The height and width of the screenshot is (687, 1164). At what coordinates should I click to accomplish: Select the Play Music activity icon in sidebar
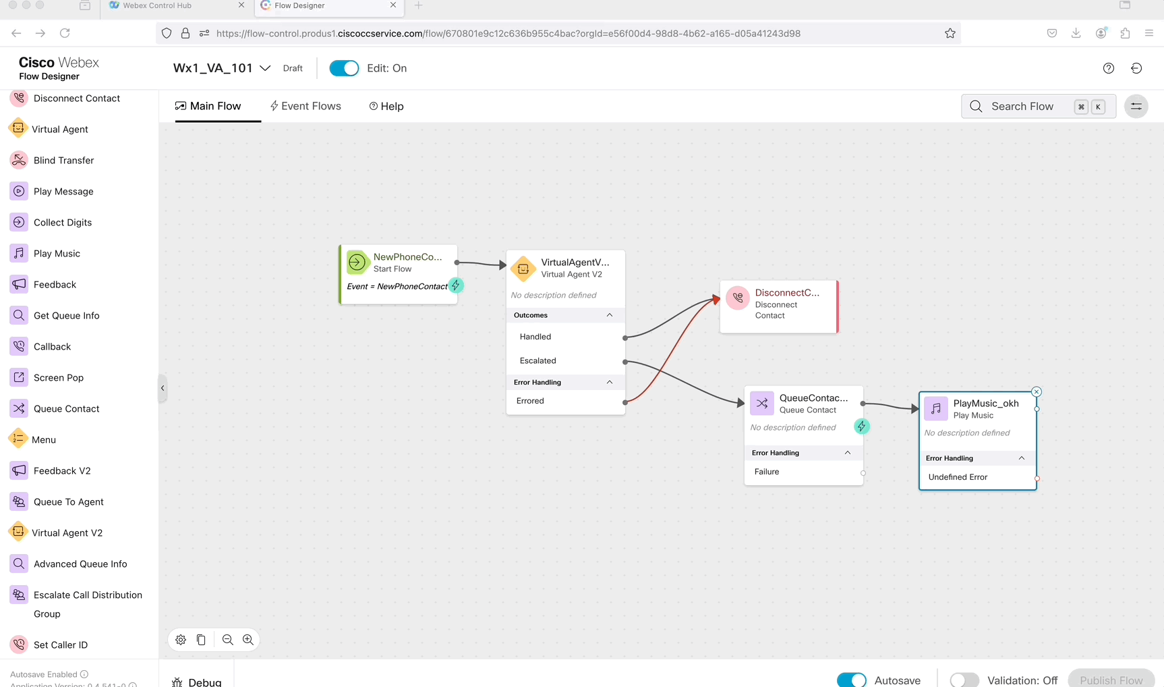[19, 253]
